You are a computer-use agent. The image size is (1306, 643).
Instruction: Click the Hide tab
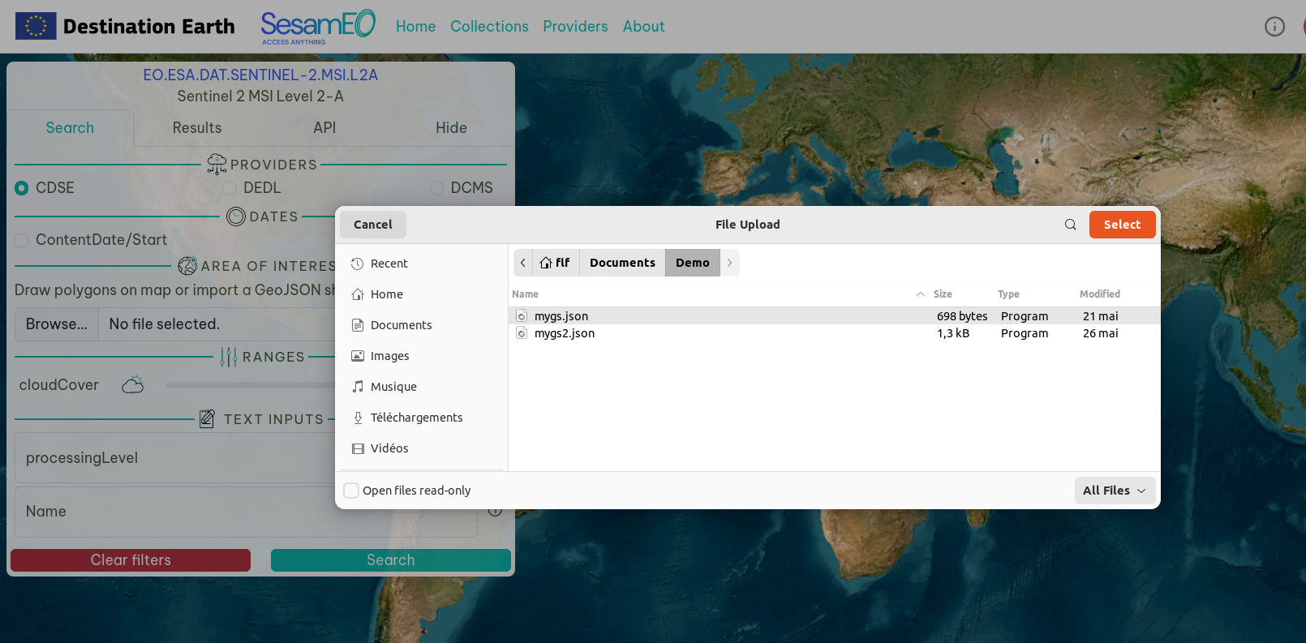coord(451,128)
